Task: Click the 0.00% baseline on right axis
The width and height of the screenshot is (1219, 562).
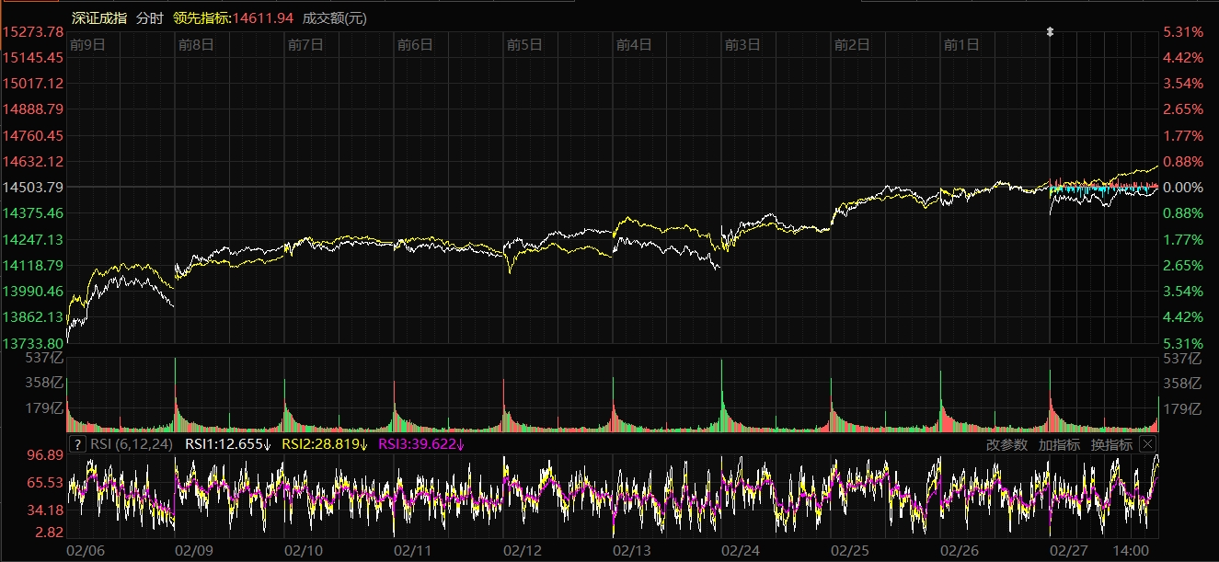Action: coord(1183,188)
